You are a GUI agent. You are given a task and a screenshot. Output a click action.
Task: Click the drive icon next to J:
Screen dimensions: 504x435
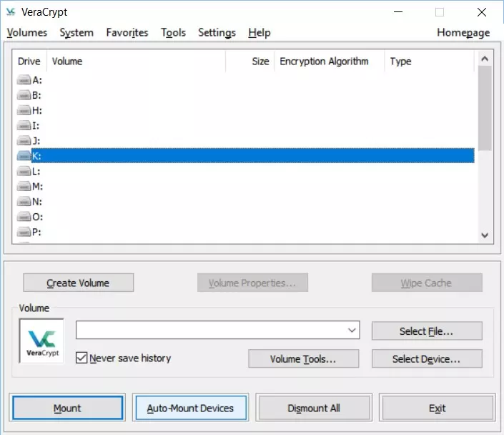pyautogui.click(x=24, y=141)
